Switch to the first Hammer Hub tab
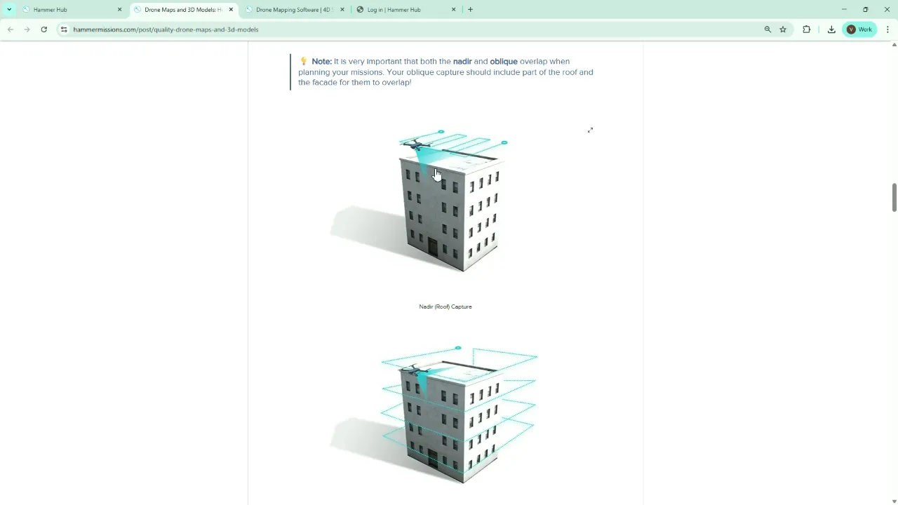The width and height of the screenshot is (898, 505). point(72,10)
